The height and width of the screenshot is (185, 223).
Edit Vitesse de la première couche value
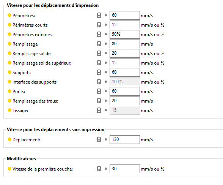125,169
